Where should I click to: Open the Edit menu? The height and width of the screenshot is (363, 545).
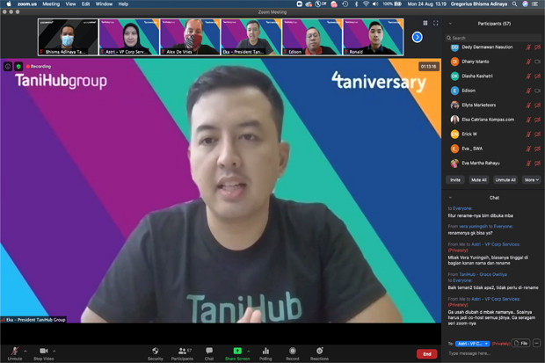tap(85, 4)
